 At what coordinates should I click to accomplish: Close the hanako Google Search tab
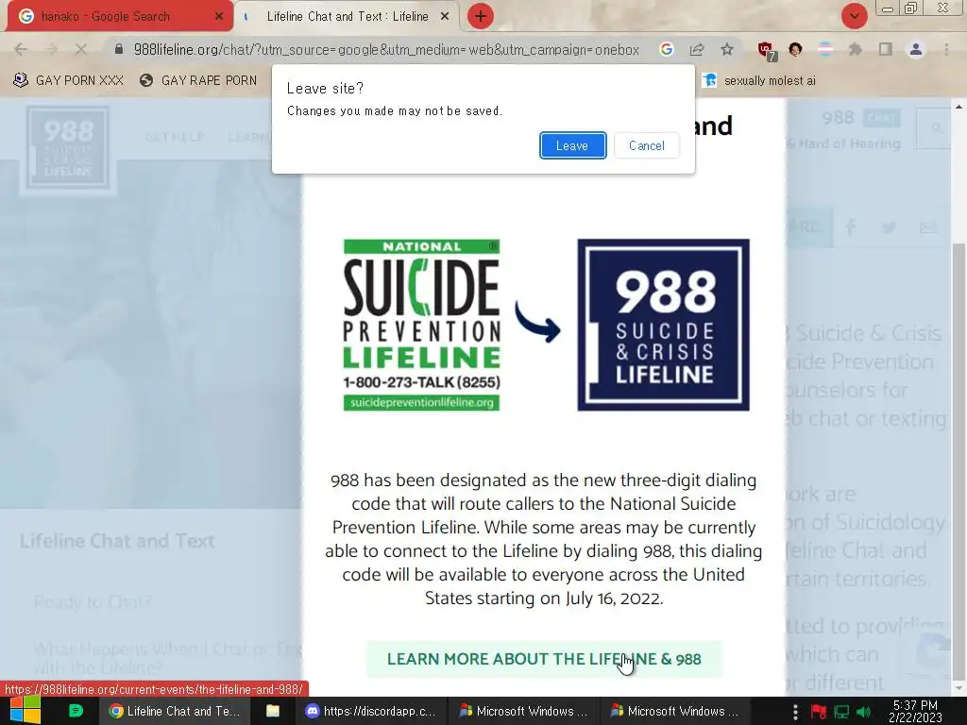tap(219, 17)
